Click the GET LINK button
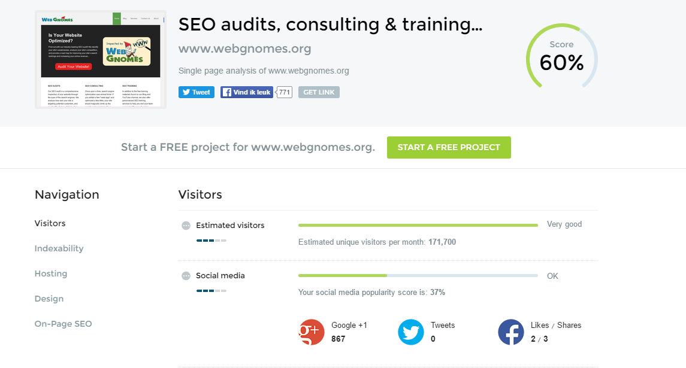 tap(319, 92)
